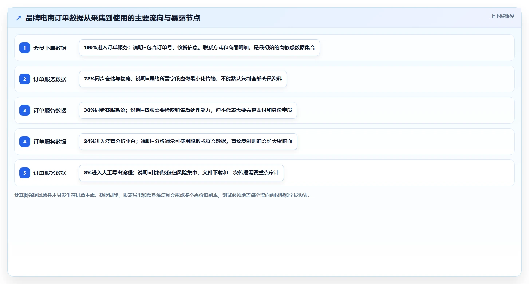Click the arrow icon beside the title
This screenshot has height=284, width=529.
[x=19, y=18]
